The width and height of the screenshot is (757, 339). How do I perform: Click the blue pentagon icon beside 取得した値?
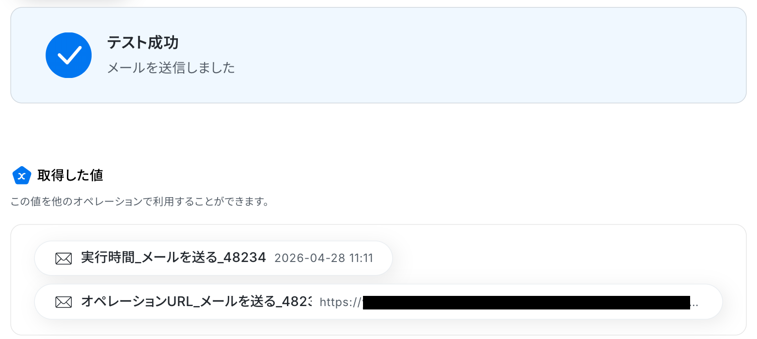21,176
